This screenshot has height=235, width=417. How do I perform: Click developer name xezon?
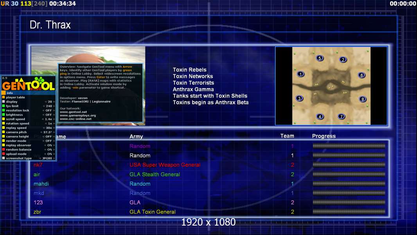click(x=83, y=98)
